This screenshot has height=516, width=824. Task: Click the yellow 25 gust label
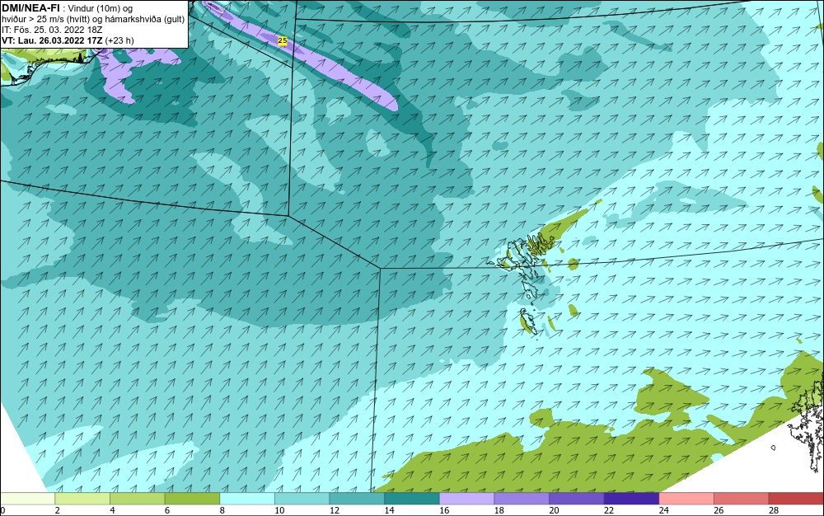point(282,40)
